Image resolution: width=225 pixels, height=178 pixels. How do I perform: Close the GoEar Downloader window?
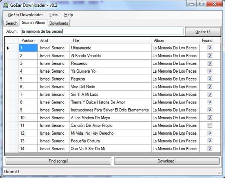(215, 4)
